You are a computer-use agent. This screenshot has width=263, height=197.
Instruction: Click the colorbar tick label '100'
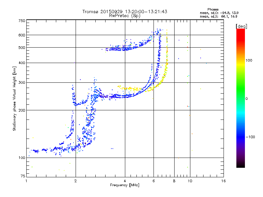coord(249,60)
